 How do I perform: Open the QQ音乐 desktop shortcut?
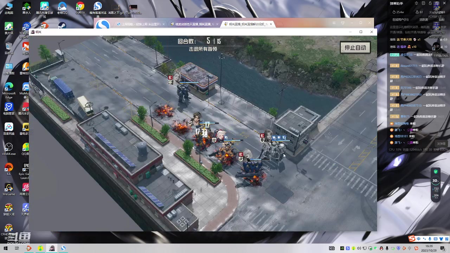tap(25, 149)
